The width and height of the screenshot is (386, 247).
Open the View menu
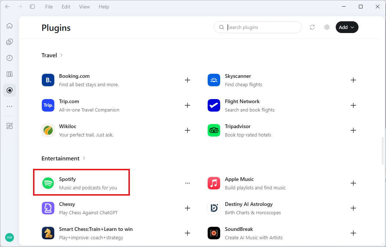[x=84, y=7]
